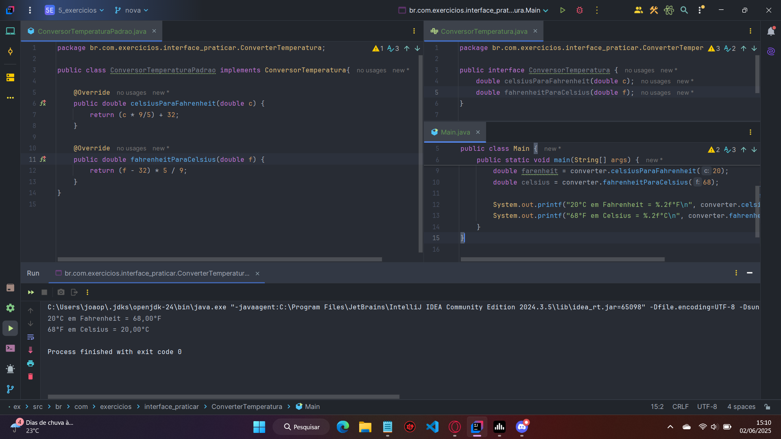Toggle soft-wrap in console output
The image size is (781, 439).
31,337
